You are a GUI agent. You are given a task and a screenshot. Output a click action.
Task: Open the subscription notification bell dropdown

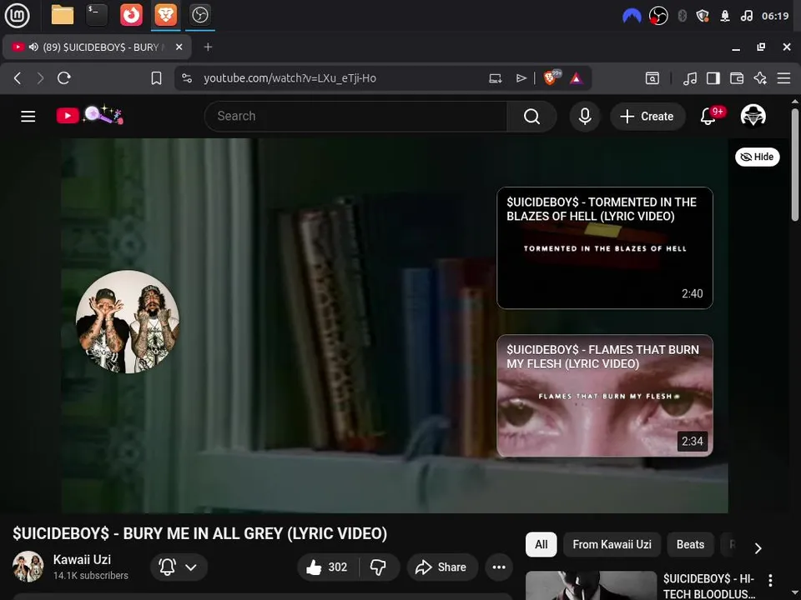click(x=179, y=567)
